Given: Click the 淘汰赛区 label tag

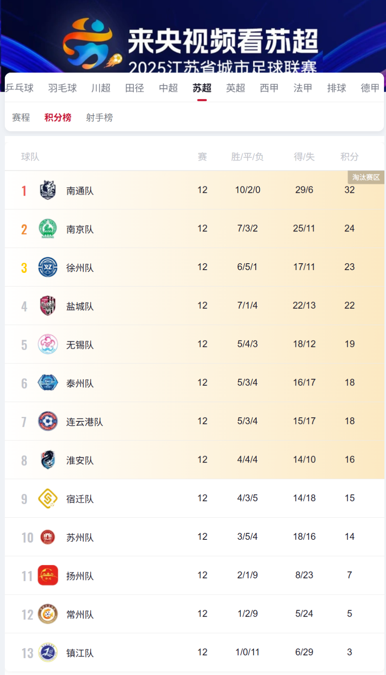Looking at the screenshot, I should [366, 177].
